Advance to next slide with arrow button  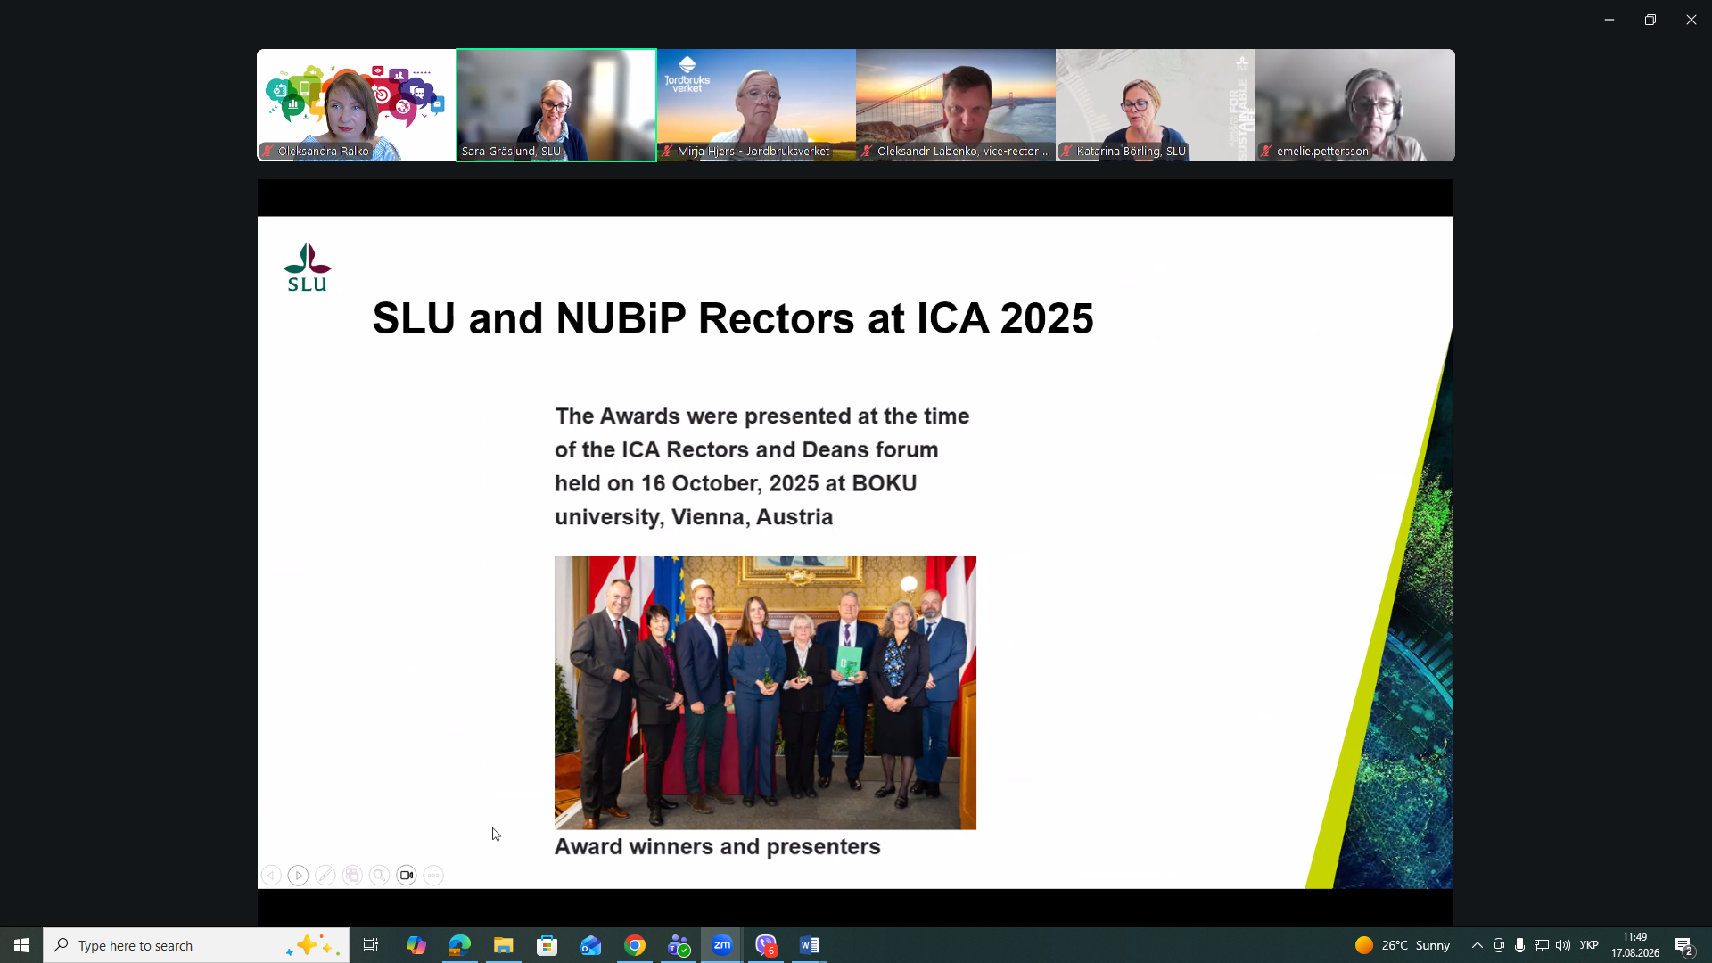pyautogui.click(x=299, y=876)
